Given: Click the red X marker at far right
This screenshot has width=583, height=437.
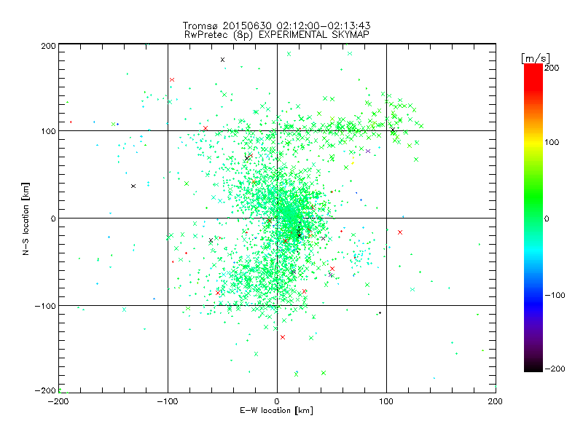Looking at the screenshot, I should click(x=400, y=232).
